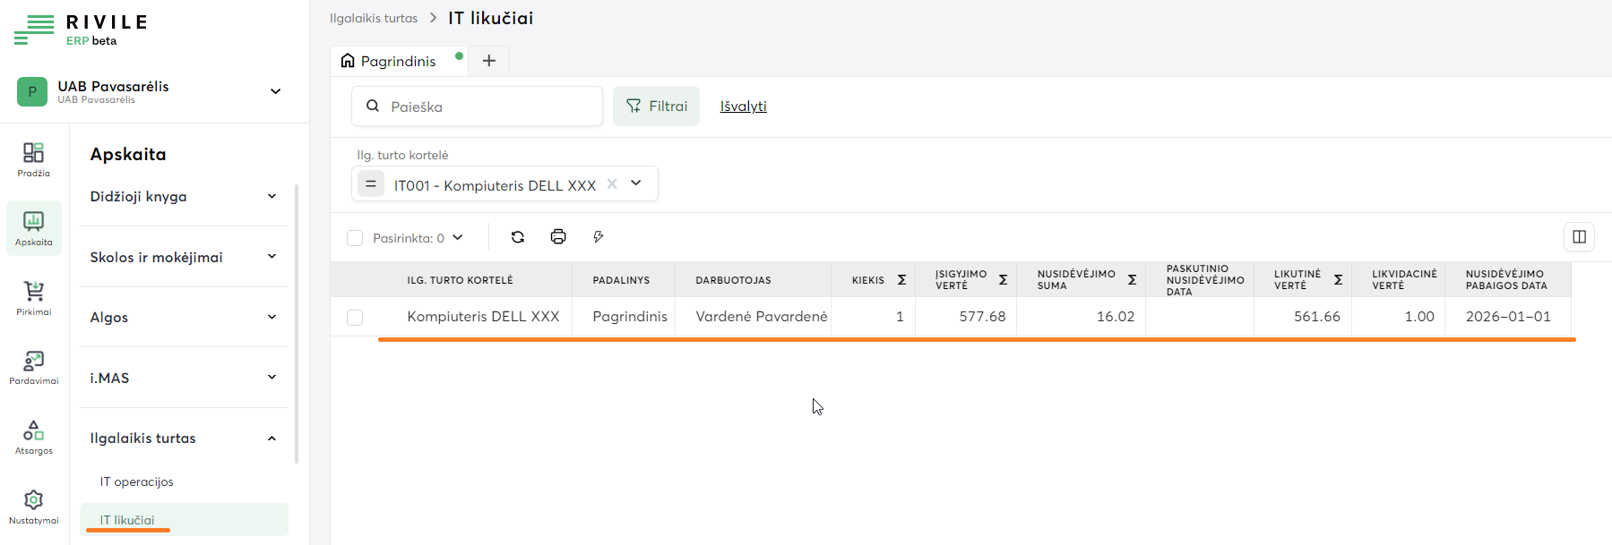The image size is (1612, 545).
Task: Toggle the select-all Pasirinkta checkbox
Action: [355, 238]
